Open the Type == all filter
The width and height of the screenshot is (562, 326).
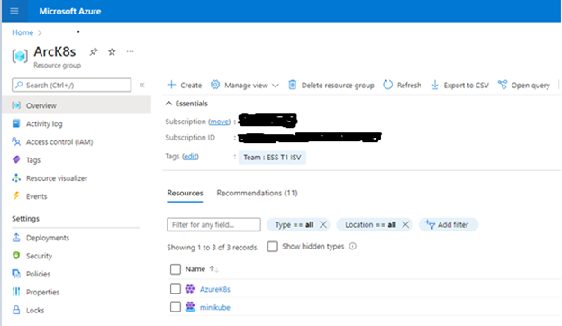coord(295,224)
